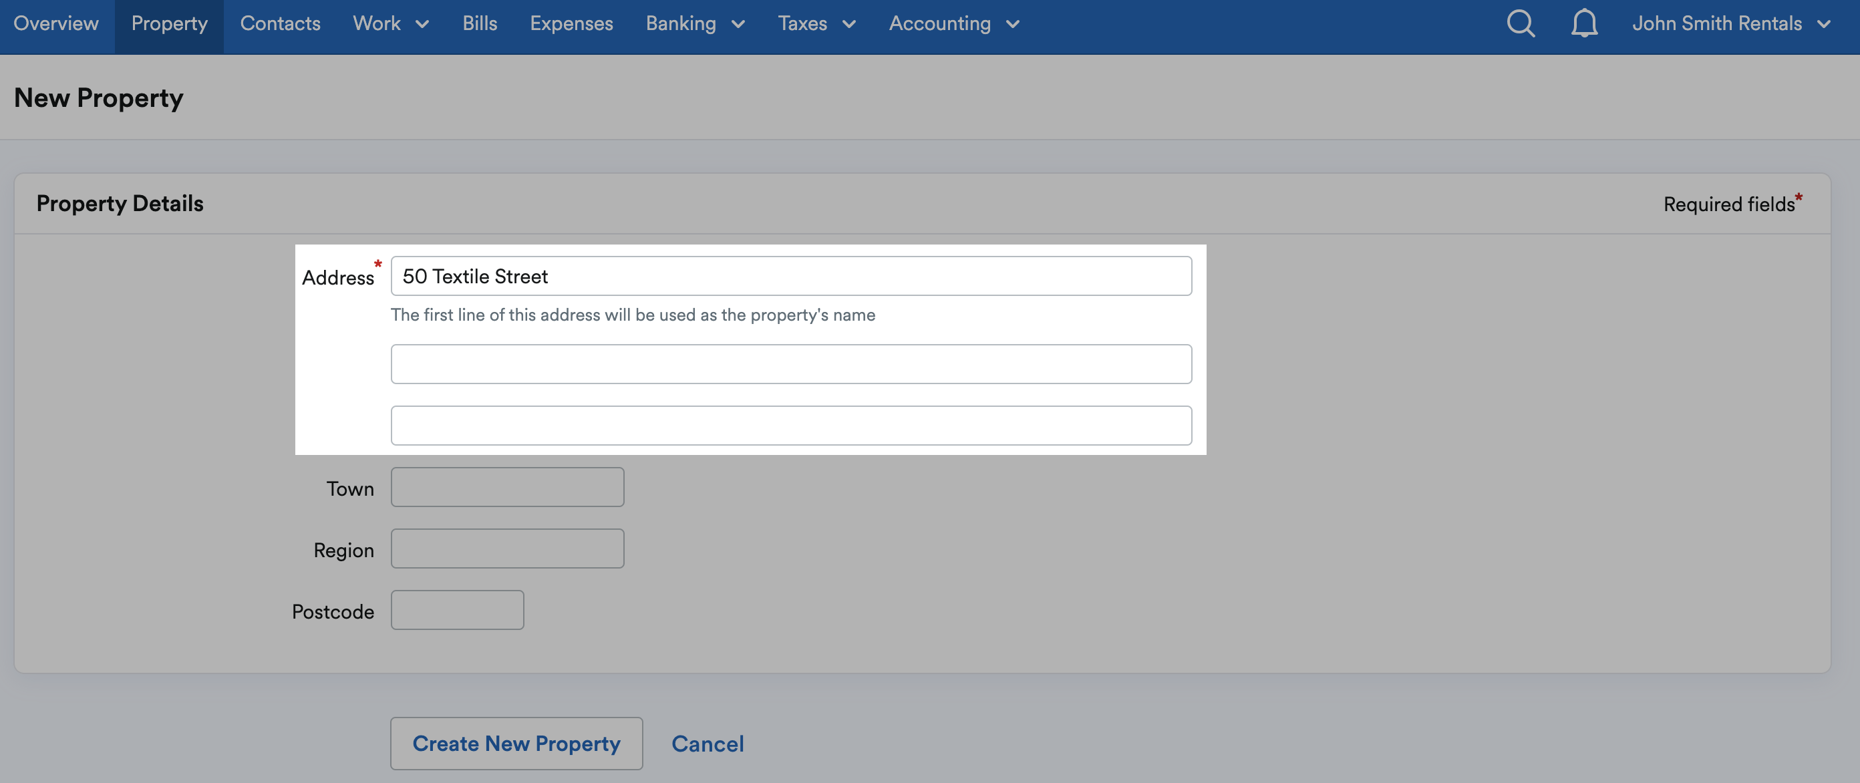1860x783 pixels.
Task: Click the Town input field
Action: (508, 487)
